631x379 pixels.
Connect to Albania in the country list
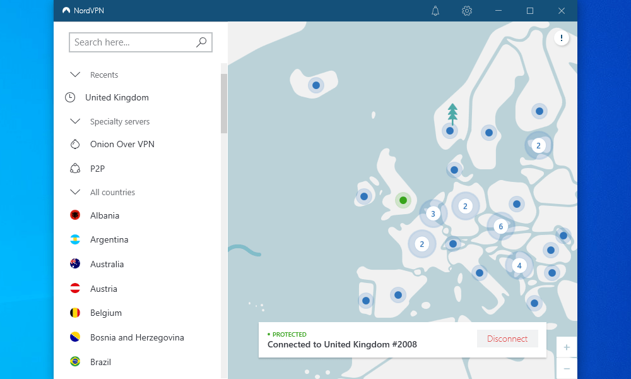pos(105,215)
